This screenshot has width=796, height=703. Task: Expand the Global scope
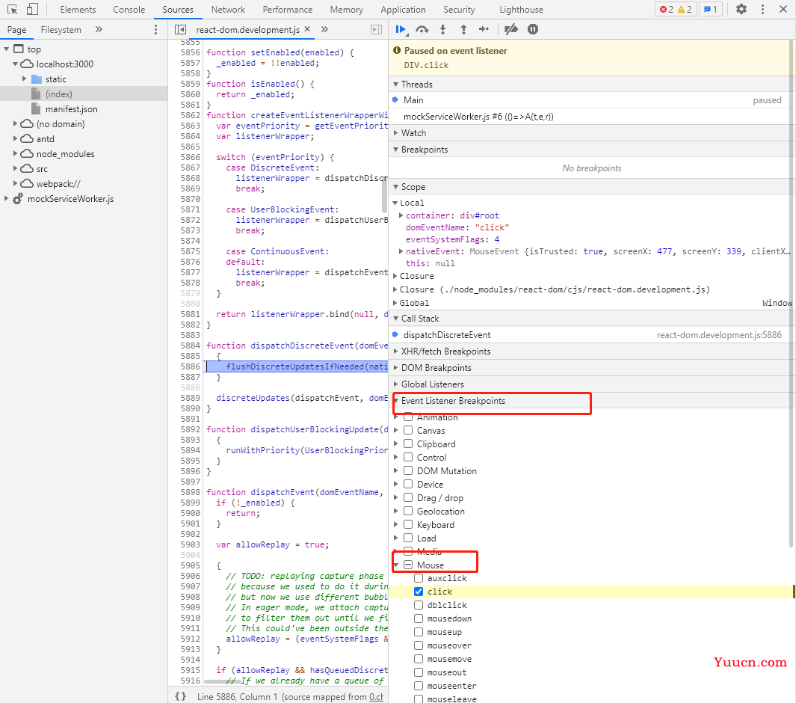click(x=395, y=303)
